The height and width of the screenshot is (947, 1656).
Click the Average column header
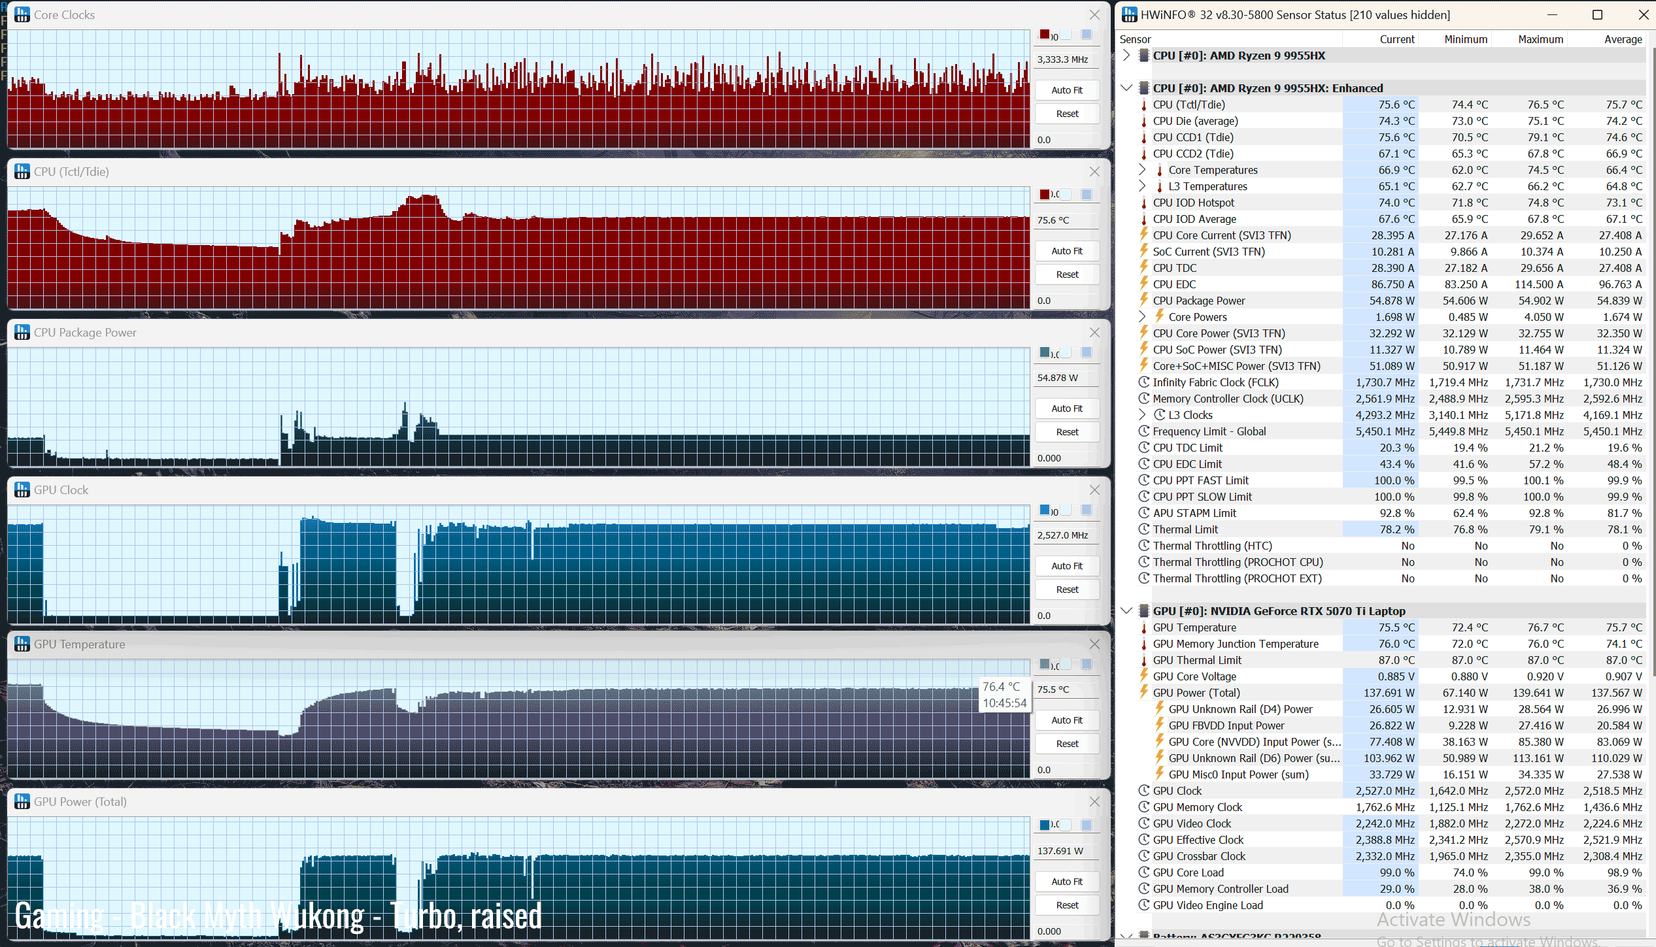pyautogui.click(x=1622, y=39)
